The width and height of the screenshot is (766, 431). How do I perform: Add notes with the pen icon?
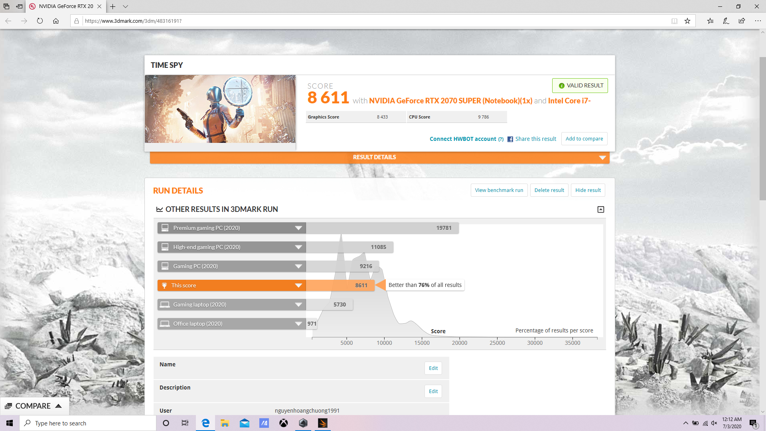point(726,21)
